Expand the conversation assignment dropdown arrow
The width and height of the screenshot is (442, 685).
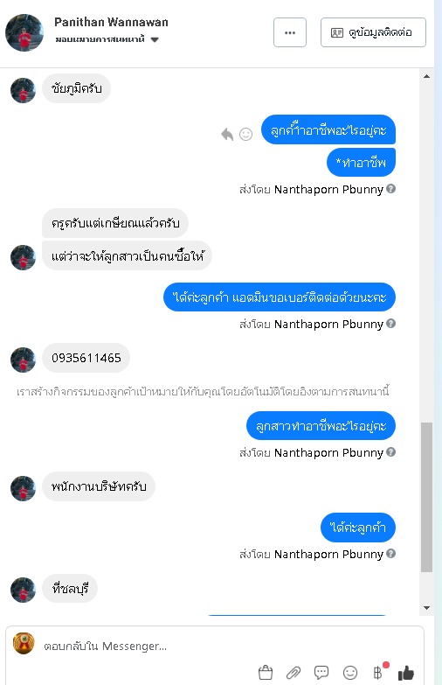click(155, 39)
